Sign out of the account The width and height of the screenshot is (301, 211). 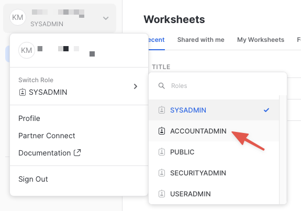[x=33, y=179]
